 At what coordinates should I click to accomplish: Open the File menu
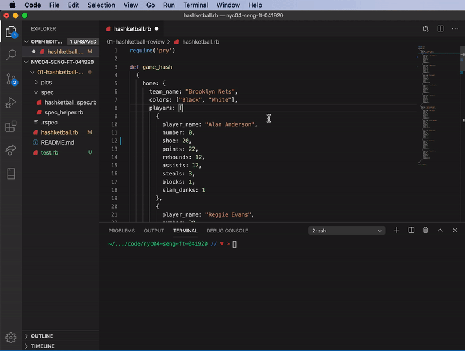[x=54, y=5]
